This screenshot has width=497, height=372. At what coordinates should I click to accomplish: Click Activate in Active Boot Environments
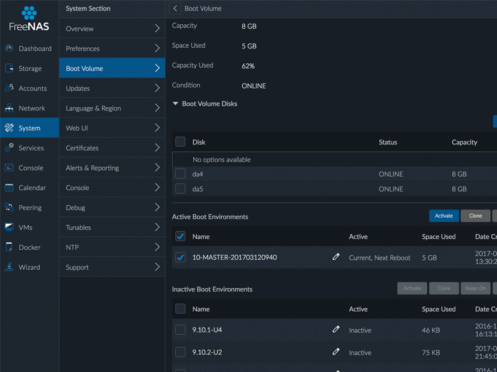444,216
